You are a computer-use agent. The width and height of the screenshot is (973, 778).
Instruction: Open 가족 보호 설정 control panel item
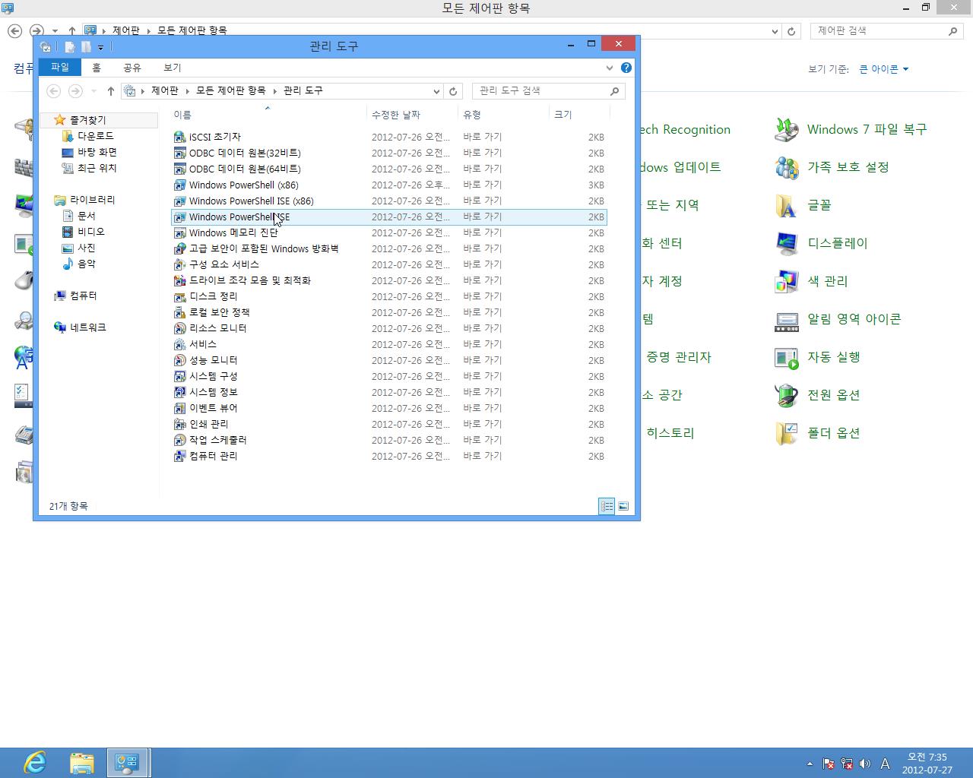pyautogui.click(x=832, y=168)
